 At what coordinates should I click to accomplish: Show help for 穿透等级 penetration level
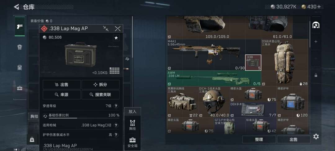click(x=116, y=106)
